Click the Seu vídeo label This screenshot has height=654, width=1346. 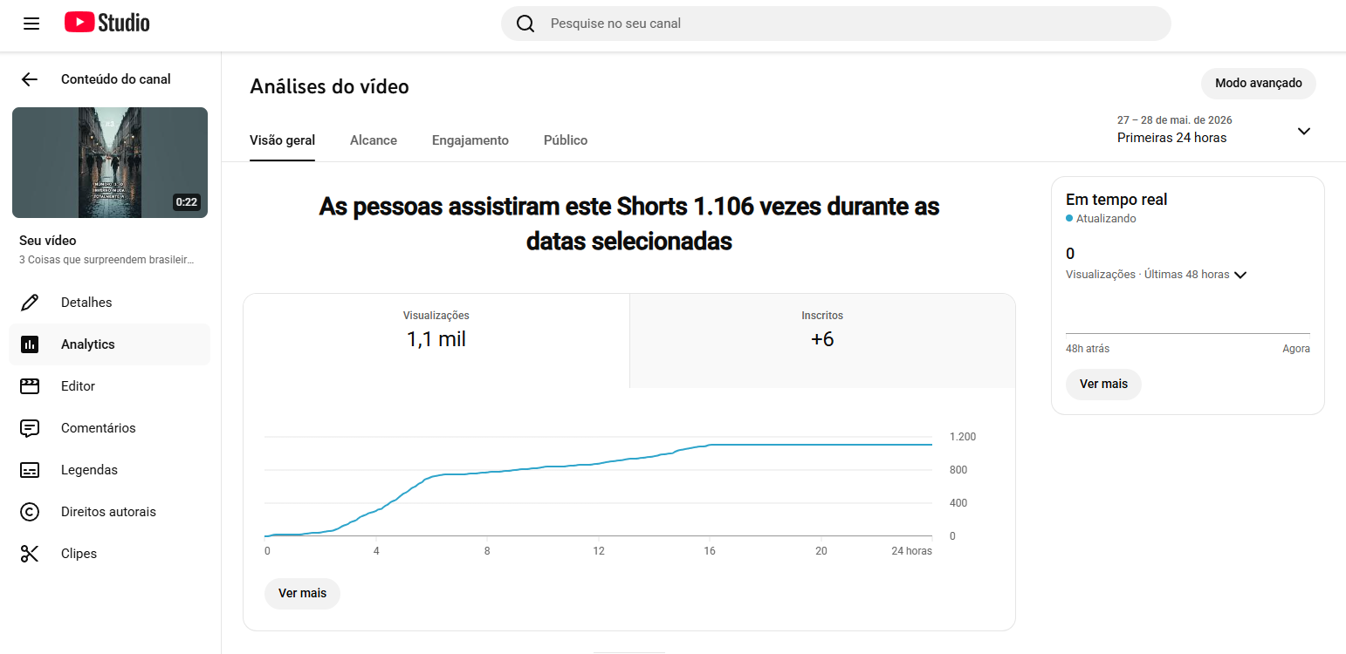click(x=48, y=241)
